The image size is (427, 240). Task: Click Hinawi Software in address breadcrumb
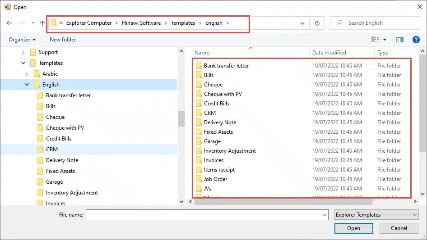click(x=141, y=23)
